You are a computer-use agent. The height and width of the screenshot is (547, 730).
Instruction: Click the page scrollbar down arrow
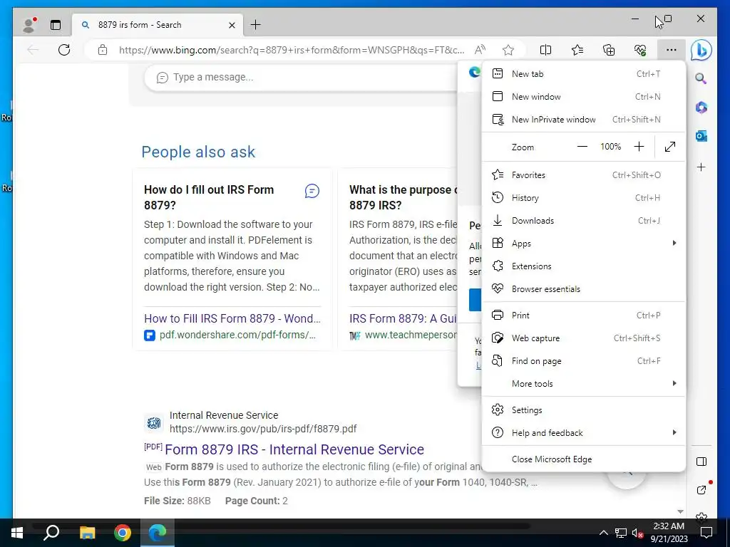click(x=680, y=511)
